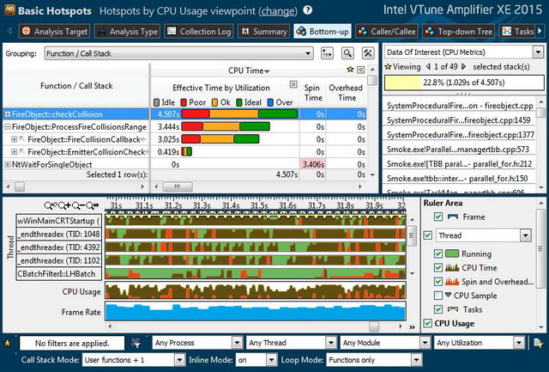Image resolution: width=549 pixels, height=372 pixels.
Task: Click the timeline legend expand chevron
Action: 412,327
